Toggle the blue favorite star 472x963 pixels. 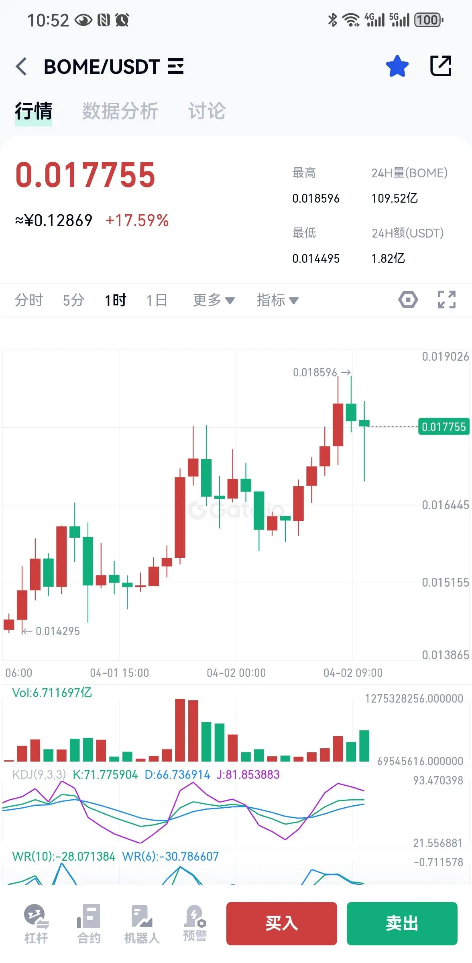pyautogui.click(x=397, y=66)
